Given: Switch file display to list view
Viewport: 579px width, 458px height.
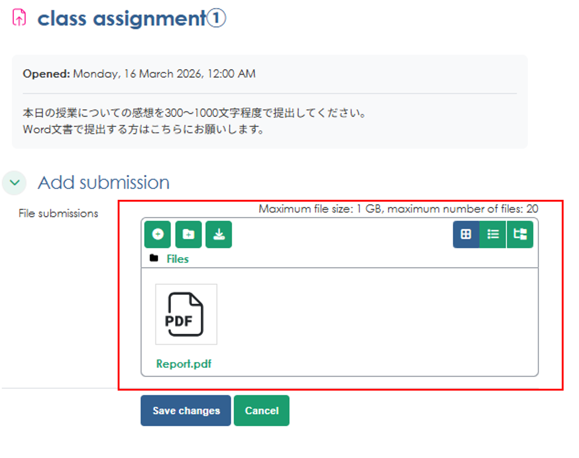Looking at the screenshot, I should (492, 234).
